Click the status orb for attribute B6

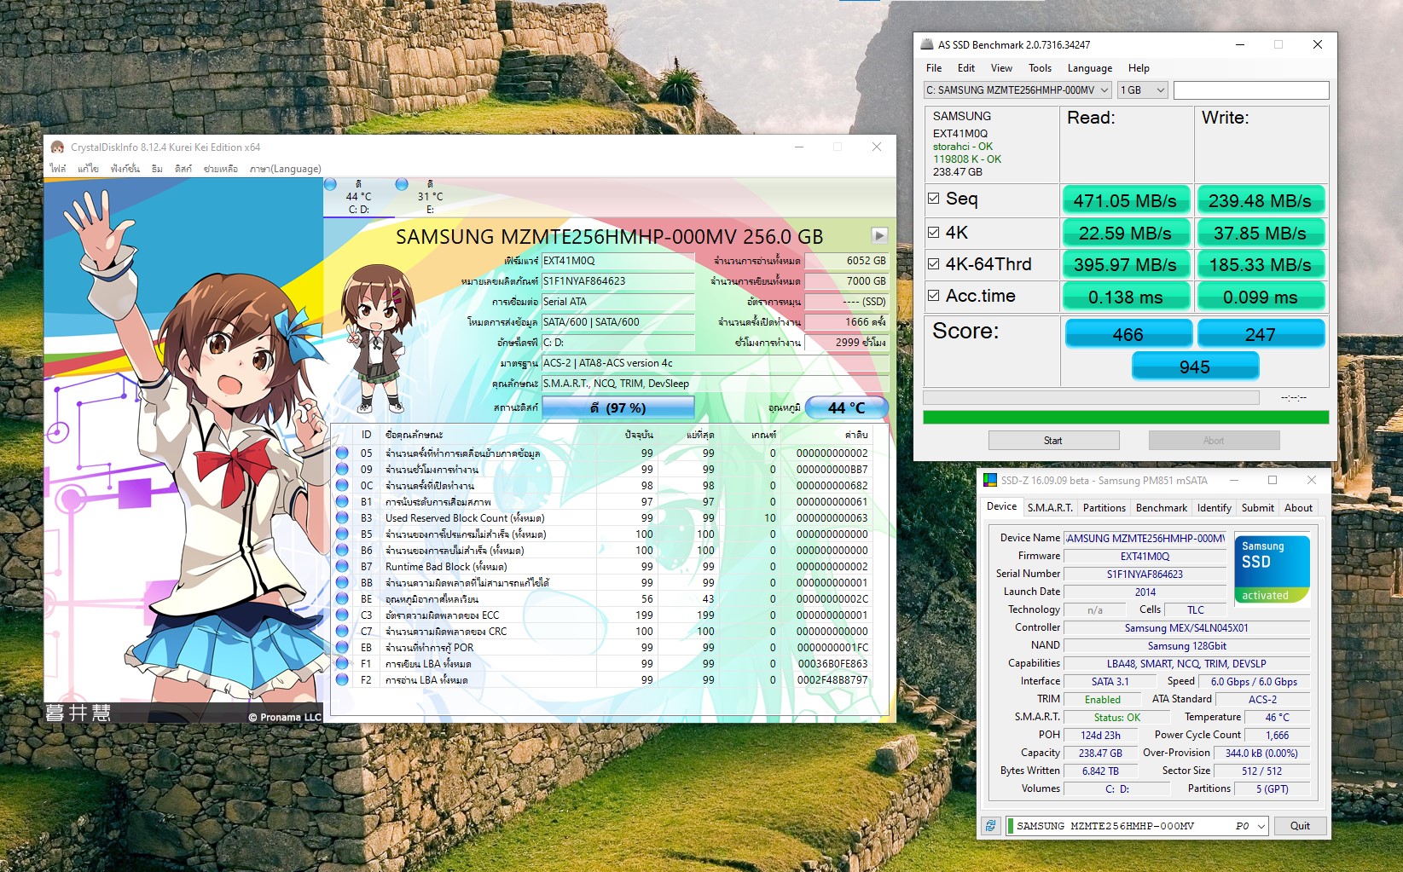tap(342, 550)
